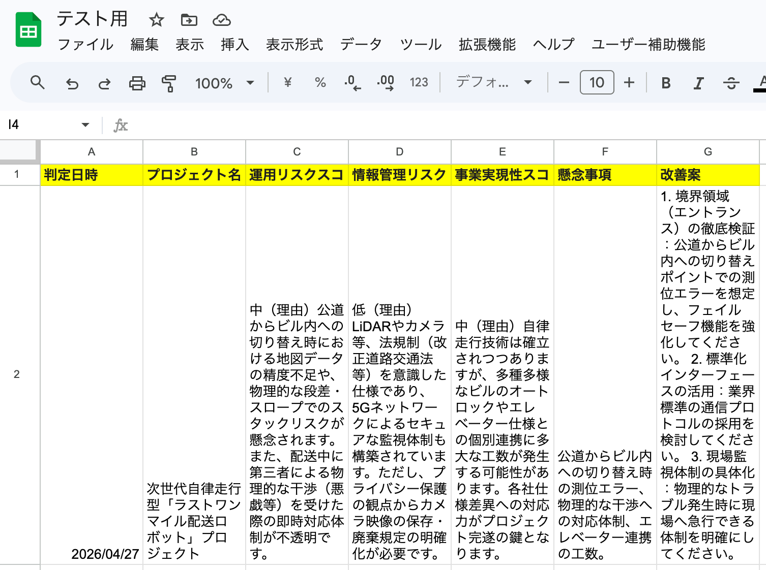
Task: Open the 123 number format menu
Action: coord(419,82)
